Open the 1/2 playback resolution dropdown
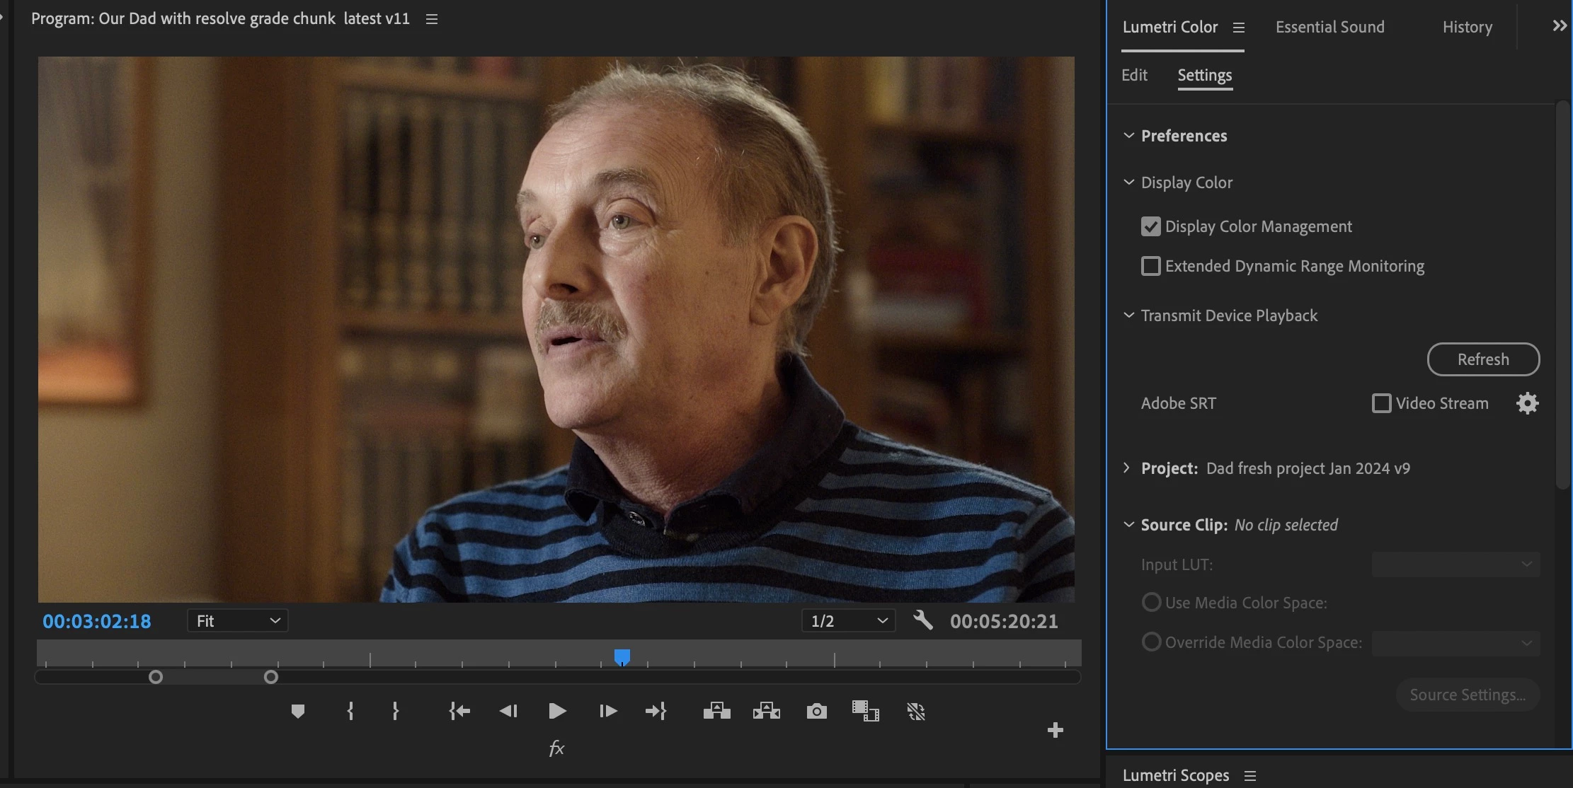Viewport: 1573px width, 788px height. coord(848,620)
